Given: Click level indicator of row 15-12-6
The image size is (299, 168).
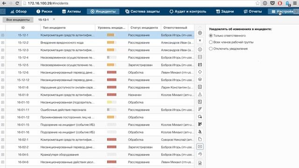Looking at the screenshot, I should (x=112, y=72).
